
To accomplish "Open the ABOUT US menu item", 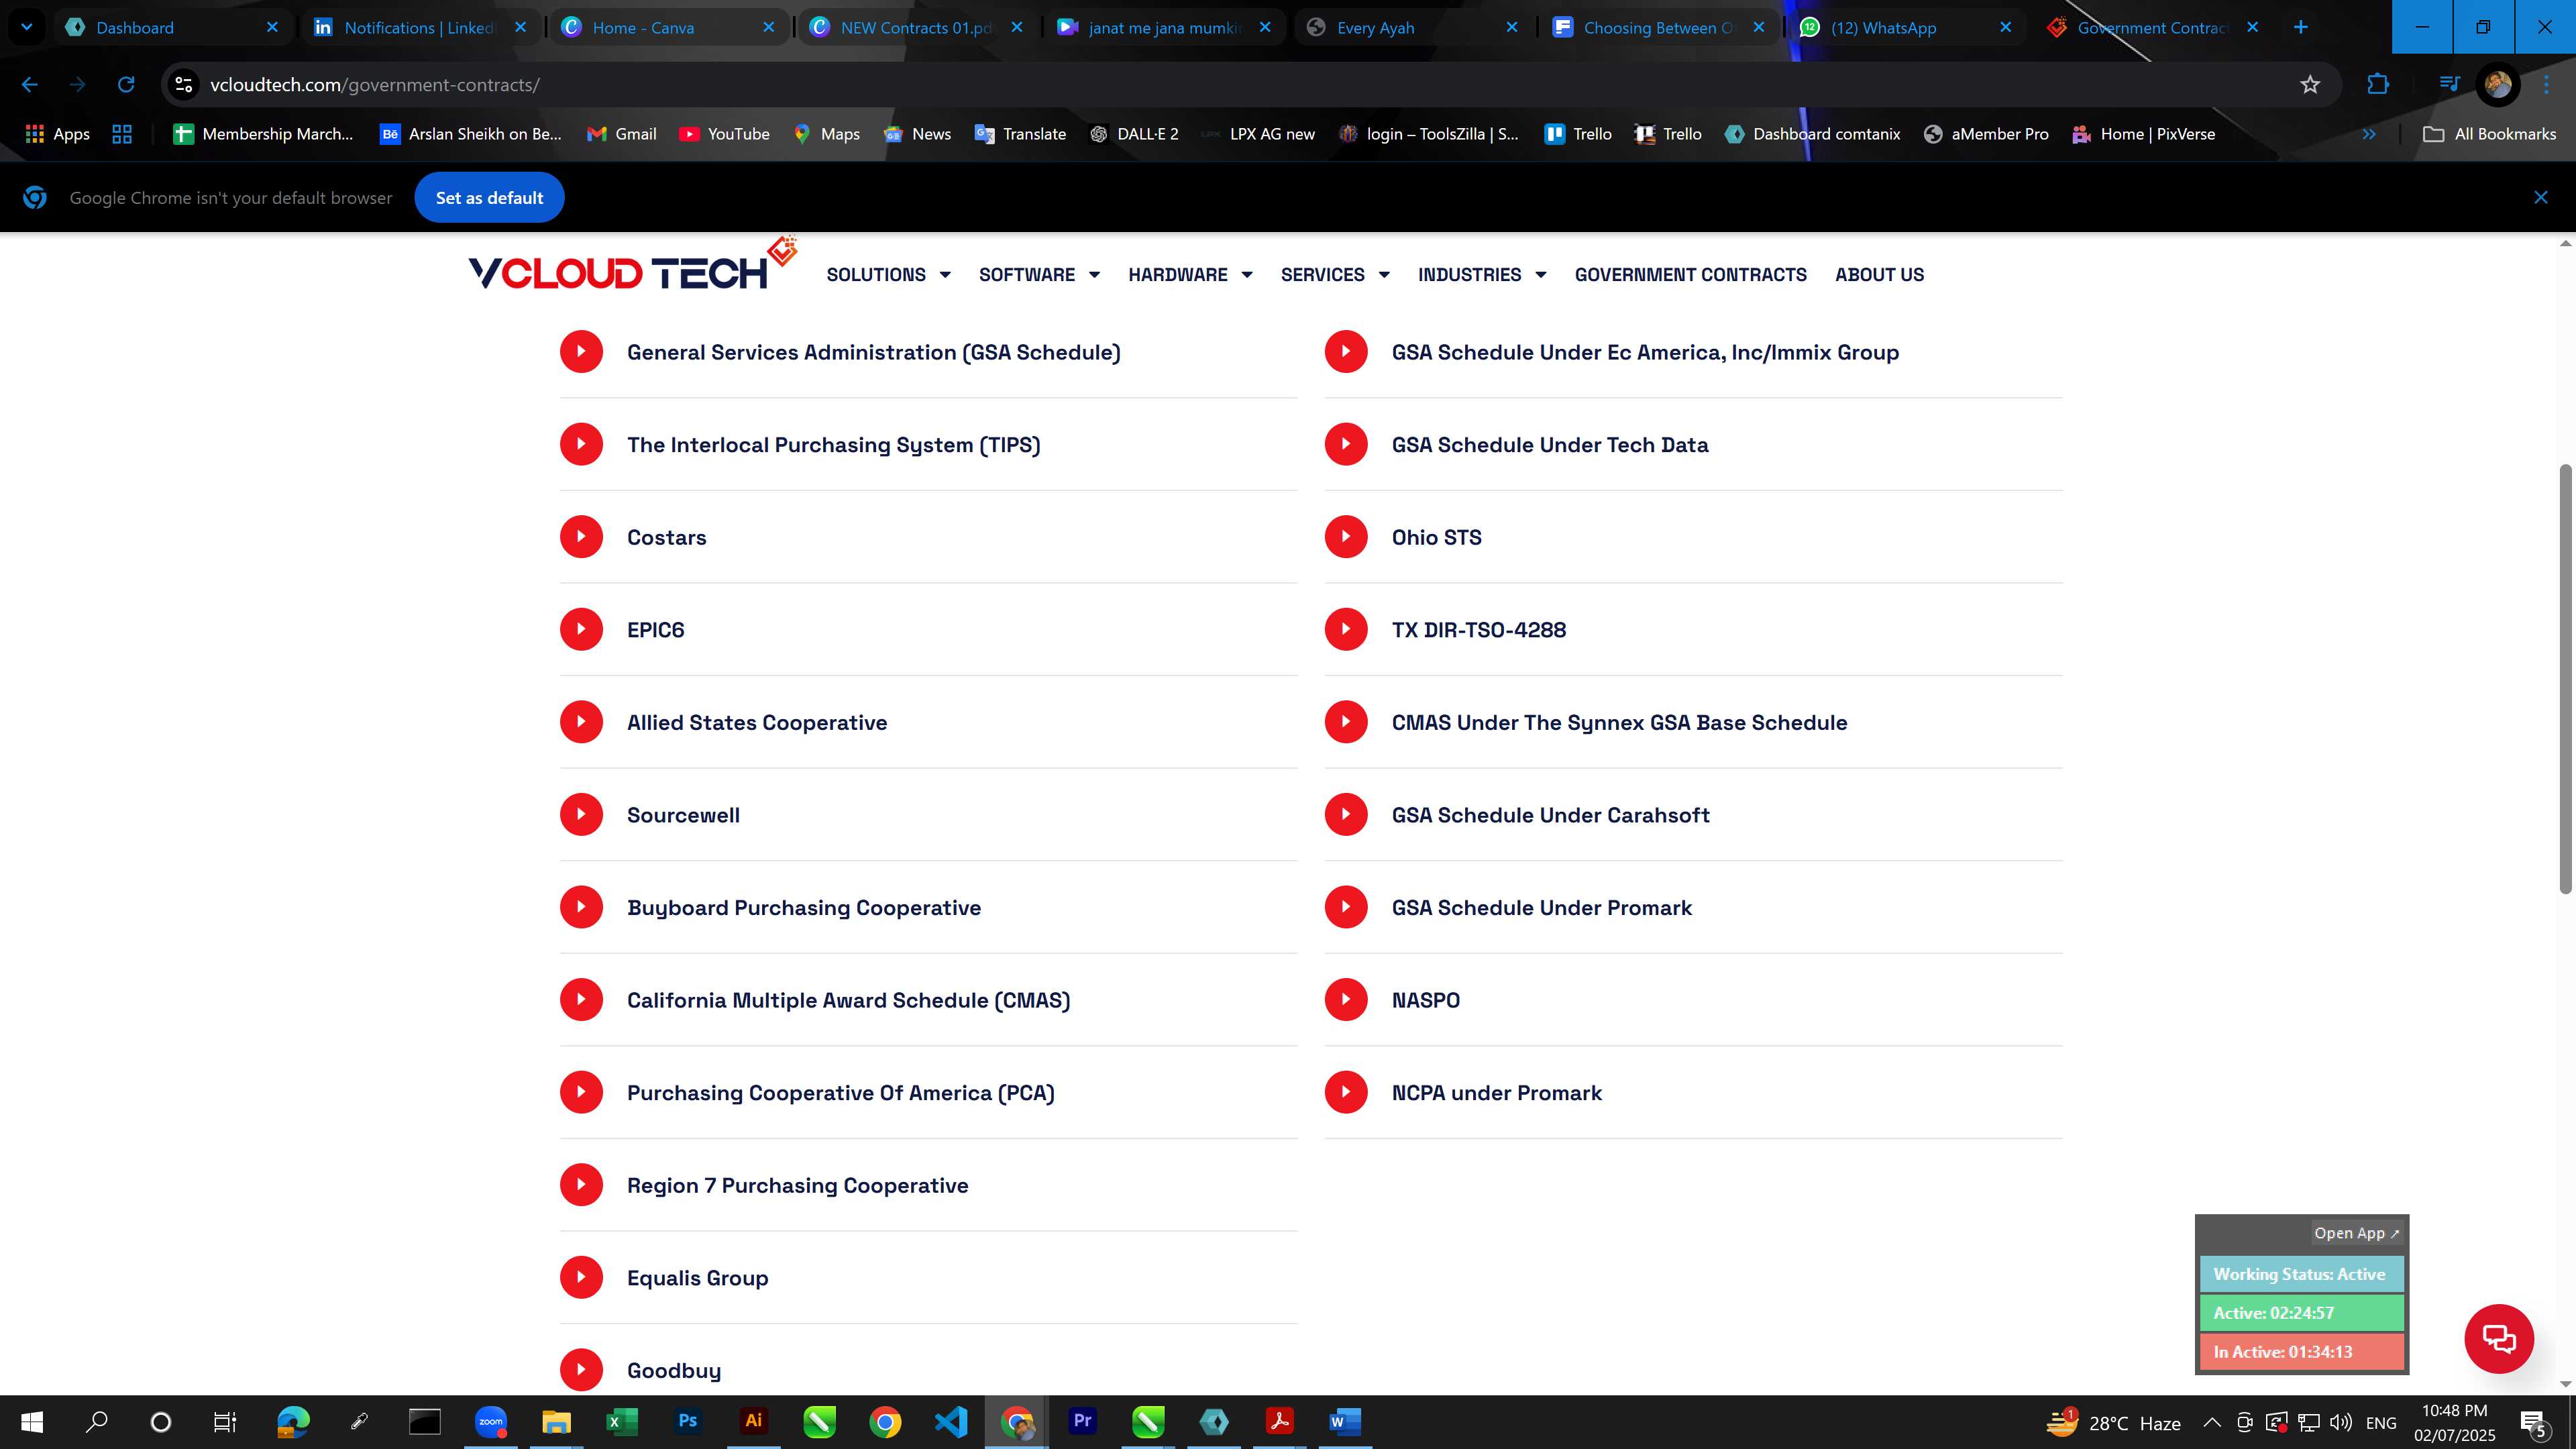I will 1879,274.
